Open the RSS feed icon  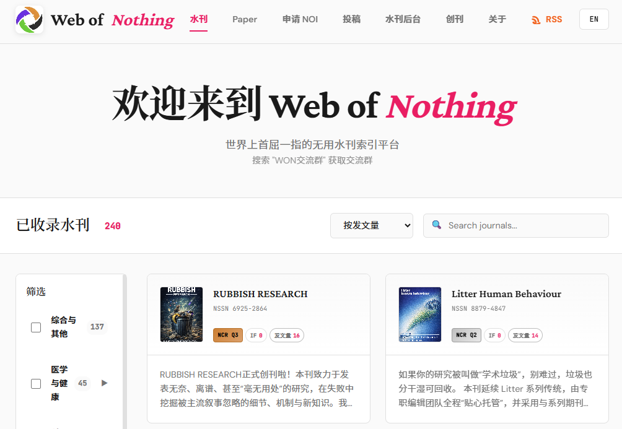click(536, 20)
